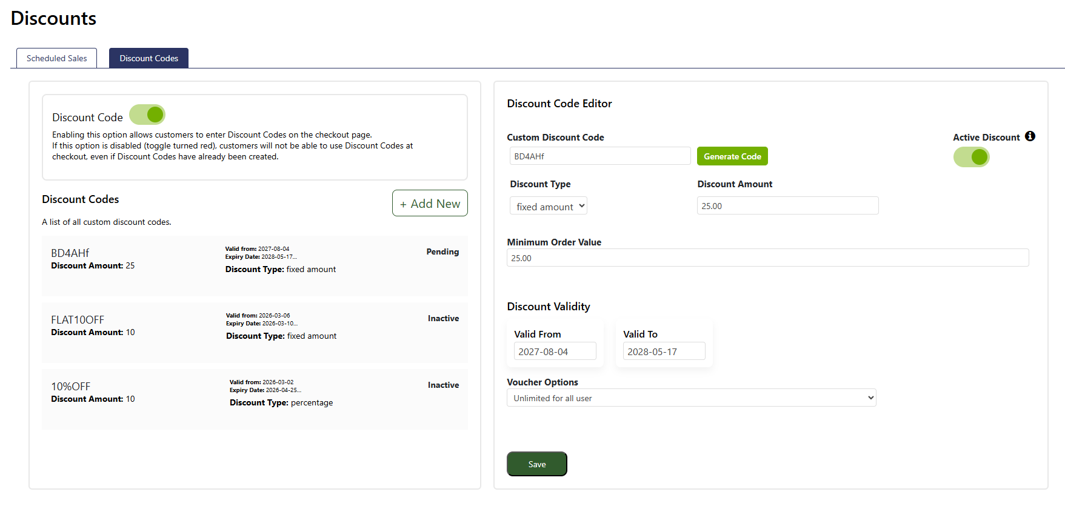
Task: Select the FLAT10OFF discount code entry
Action: pyautogui.click(x=255, y=333)
